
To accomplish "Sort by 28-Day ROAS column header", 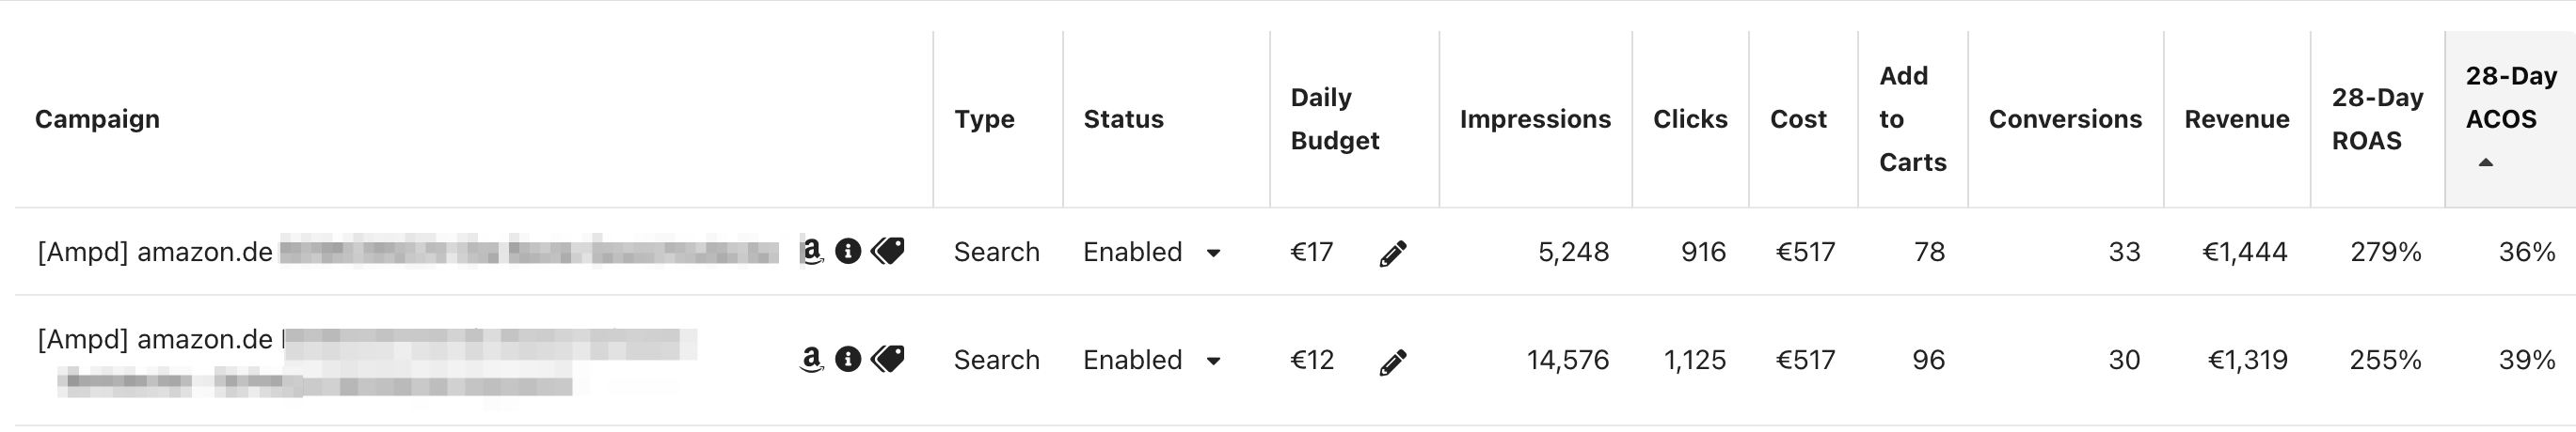I will coord(2377,118).
